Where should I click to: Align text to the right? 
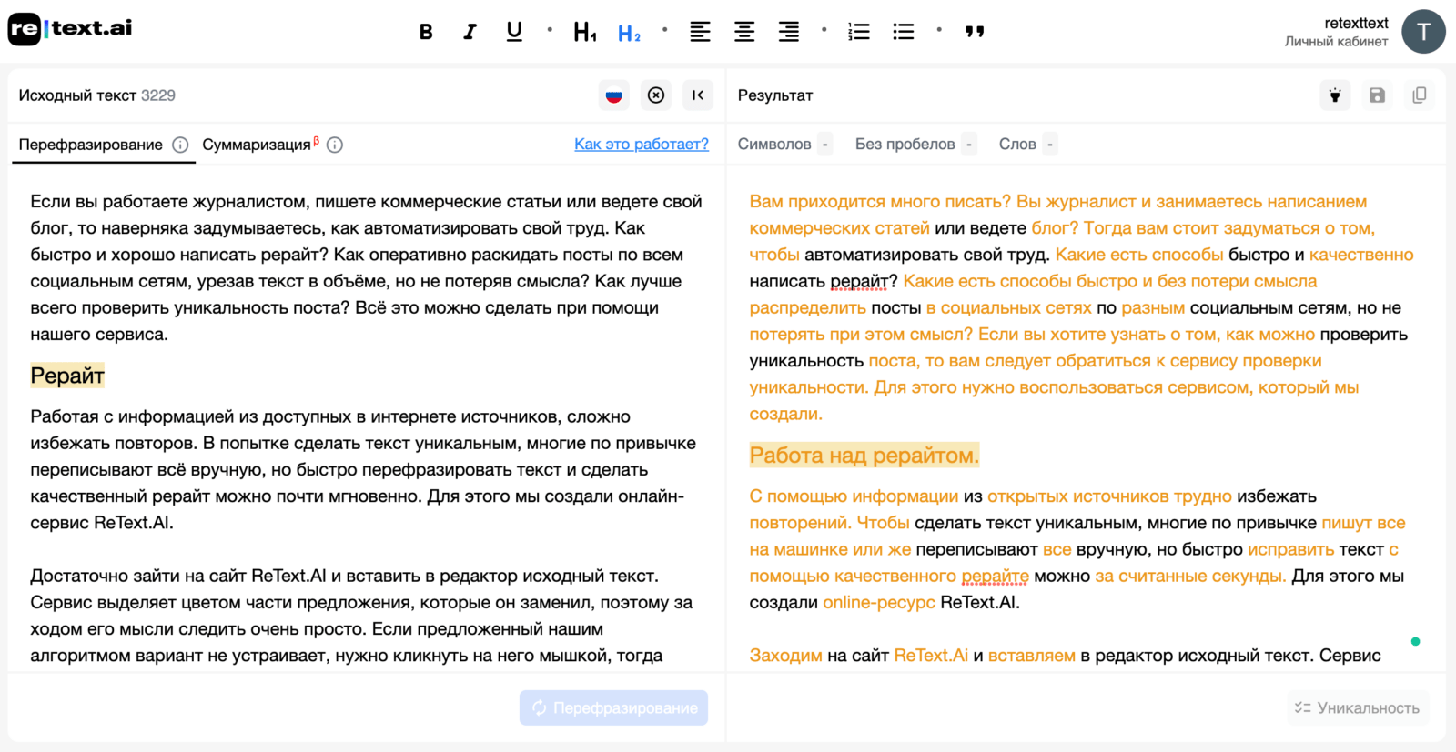[789, 32]
